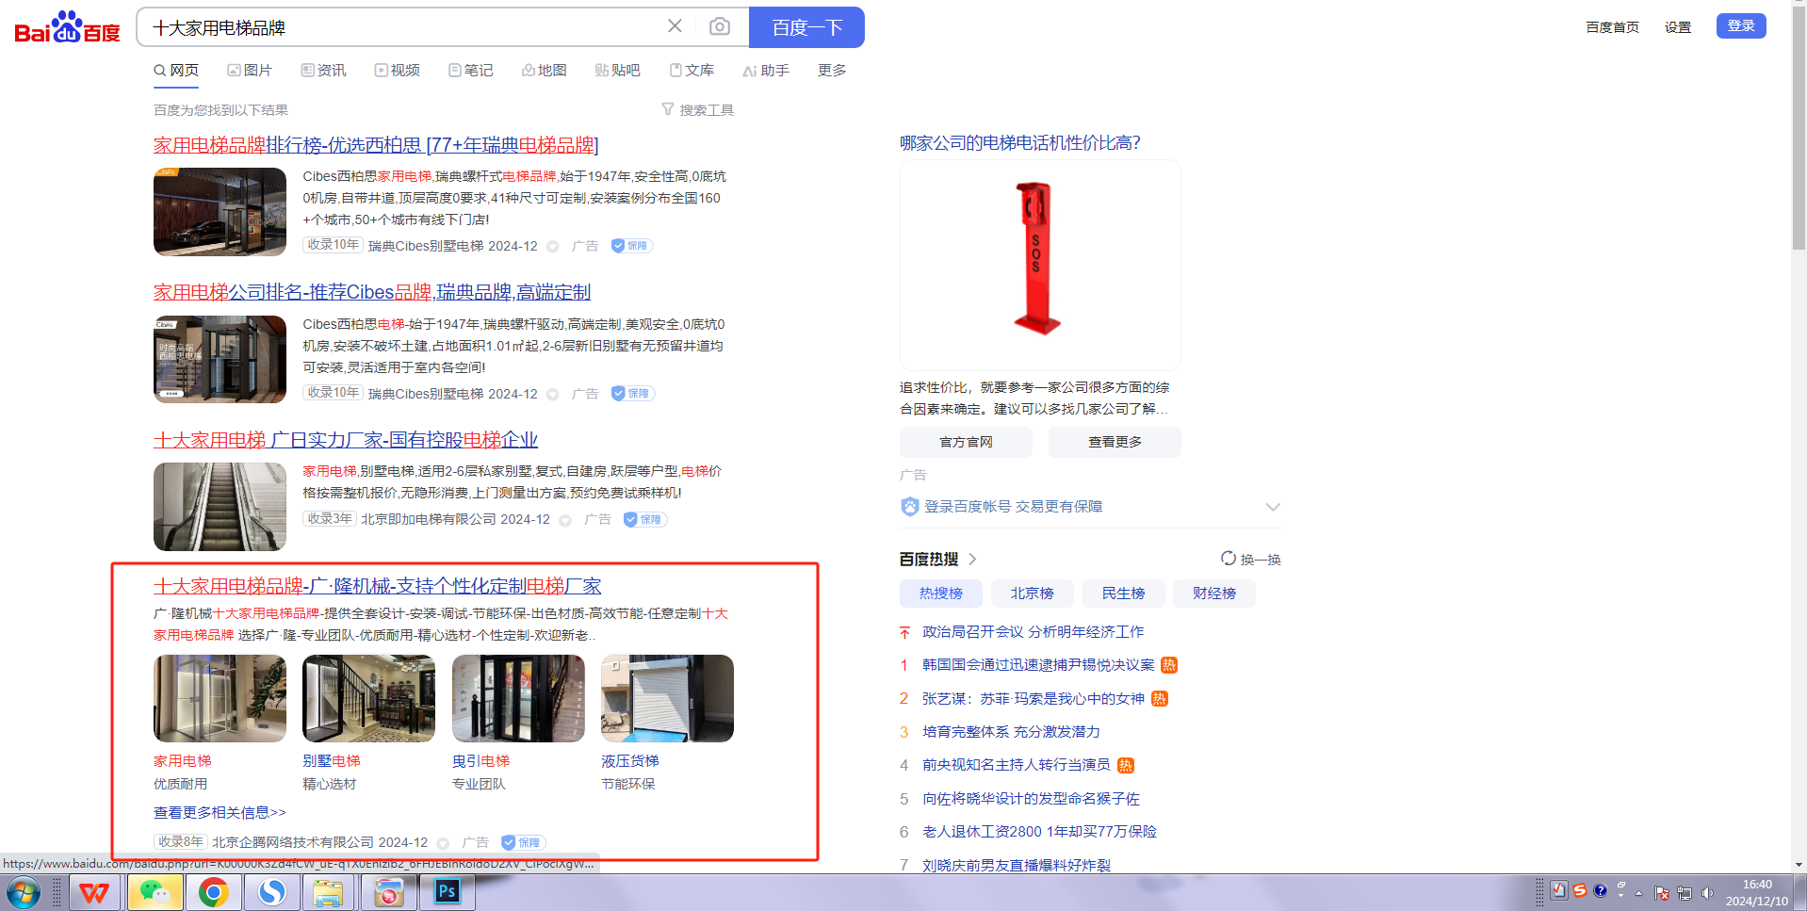Open File Explorer from taskbar

coord(328,892)
